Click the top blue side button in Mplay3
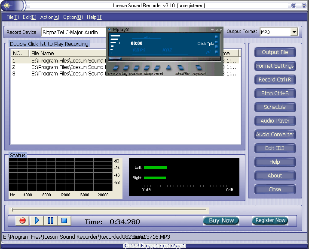The height and width of the screenshot is (249, 309). tap(216, 37)
